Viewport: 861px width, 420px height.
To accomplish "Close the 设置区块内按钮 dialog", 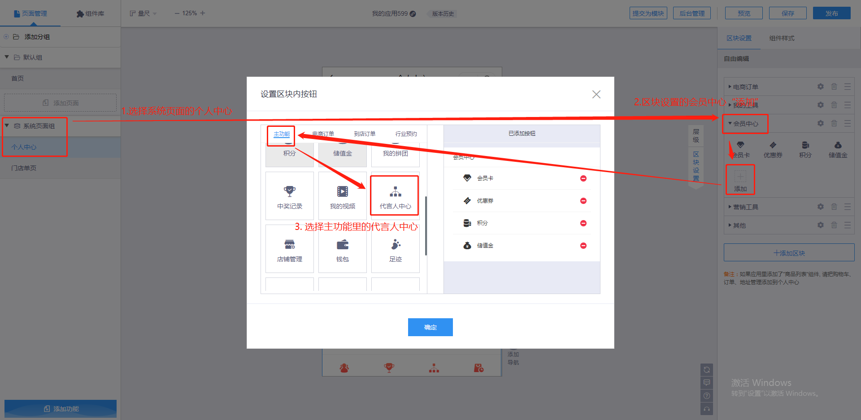I will (x=596, y=94).
